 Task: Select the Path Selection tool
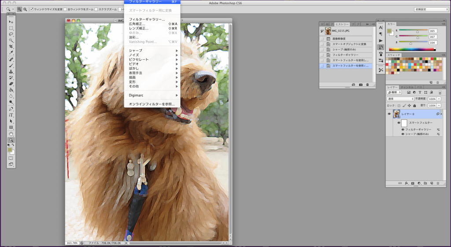11,121
